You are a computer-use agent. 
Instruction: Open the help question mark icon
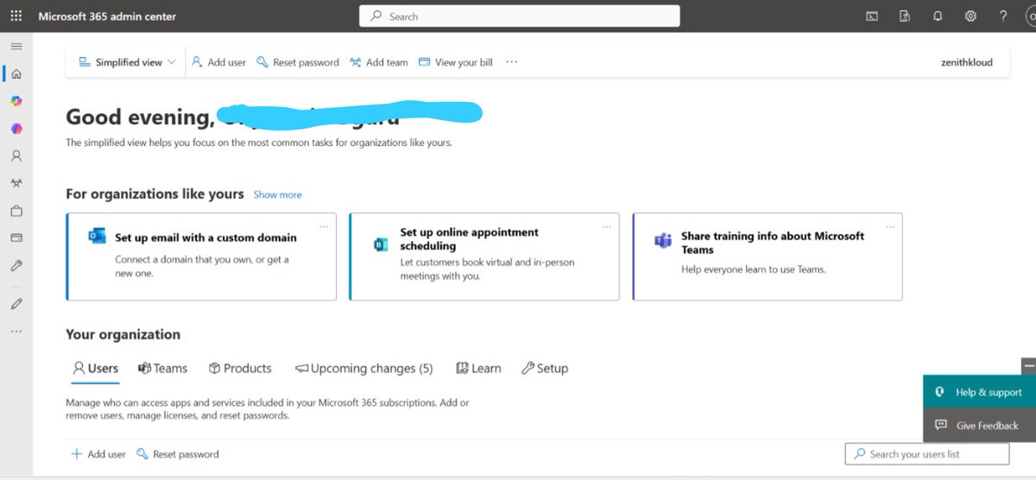coord(1003,16)
